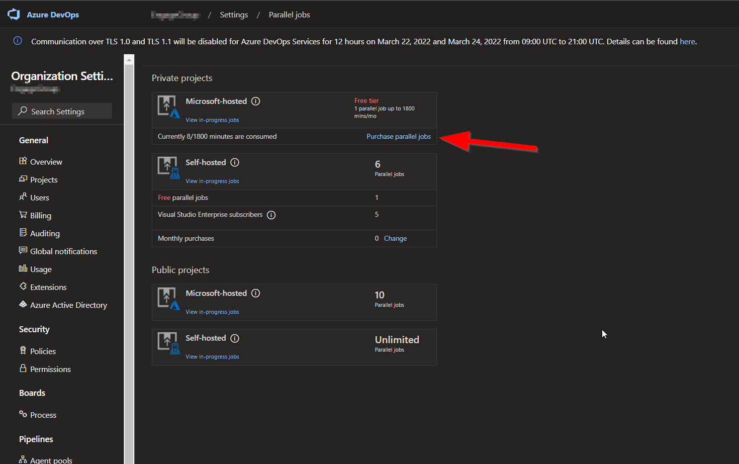739x464 pixels.
Task: Click Change next to Monthly purchases
Action: (395, 239)
